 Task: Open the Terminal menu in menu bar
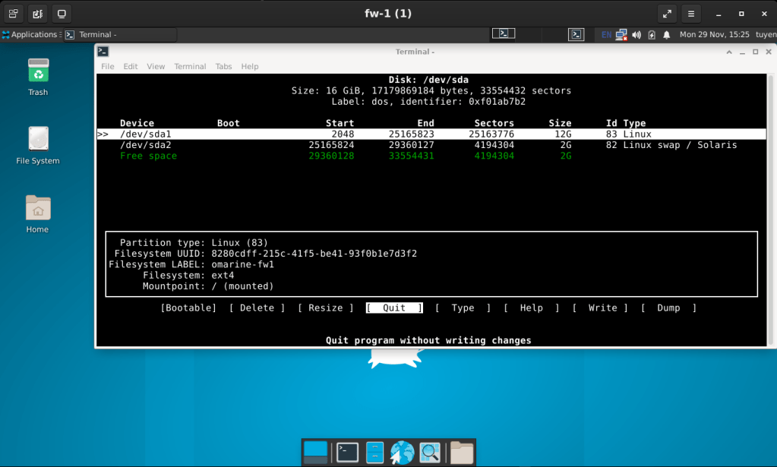pos(190,67)
